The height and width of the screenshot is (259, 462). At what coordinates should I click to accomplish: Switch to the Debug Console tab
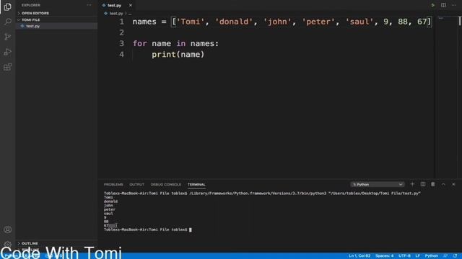point(165,184)
